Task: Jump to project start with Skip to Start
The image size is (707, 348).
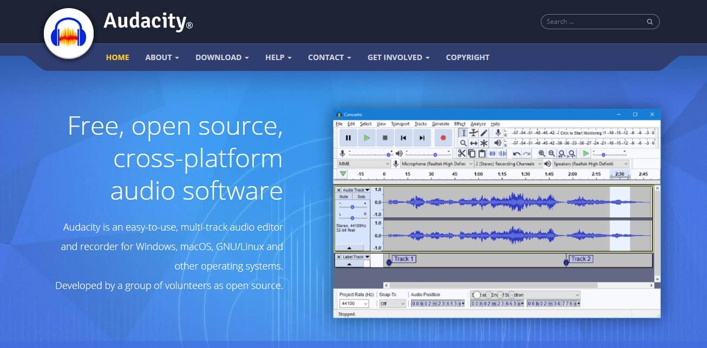Action: click(403, 138)
